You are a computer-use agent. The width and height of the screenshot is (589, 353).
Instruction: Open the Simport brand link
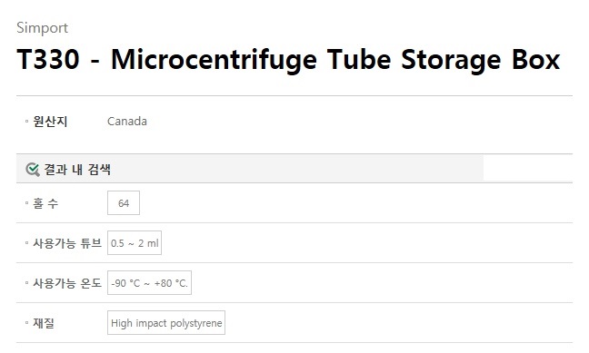pyautogui.click(x=43, y=28)
